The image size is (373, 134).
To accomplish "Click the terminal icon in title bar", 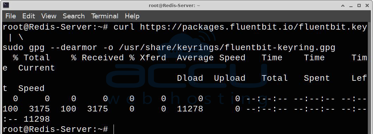I will coord(6,5).
